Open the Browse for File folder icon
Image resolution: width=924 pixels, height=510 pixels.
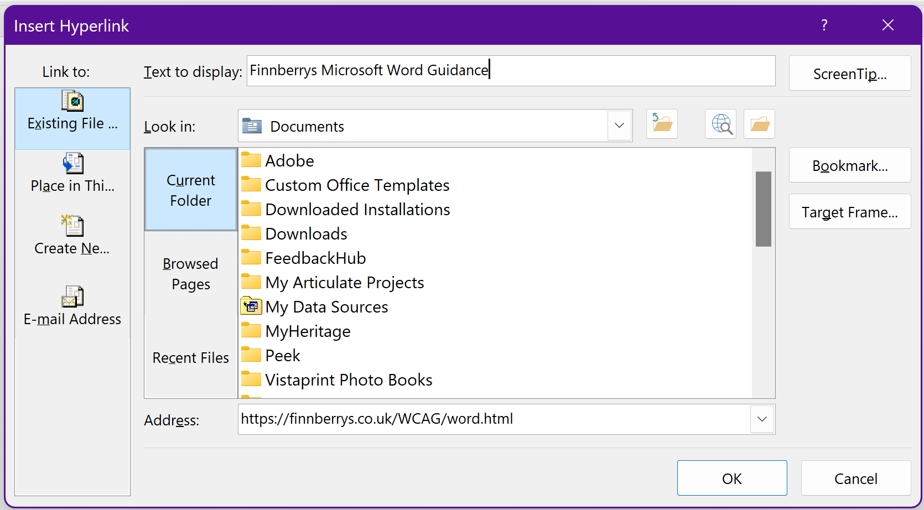click(759, 124)
